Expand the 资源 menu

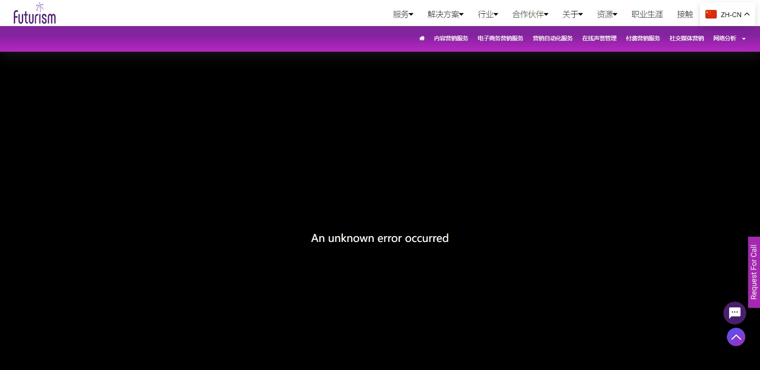pyautogui.click(x=607, y=14)
